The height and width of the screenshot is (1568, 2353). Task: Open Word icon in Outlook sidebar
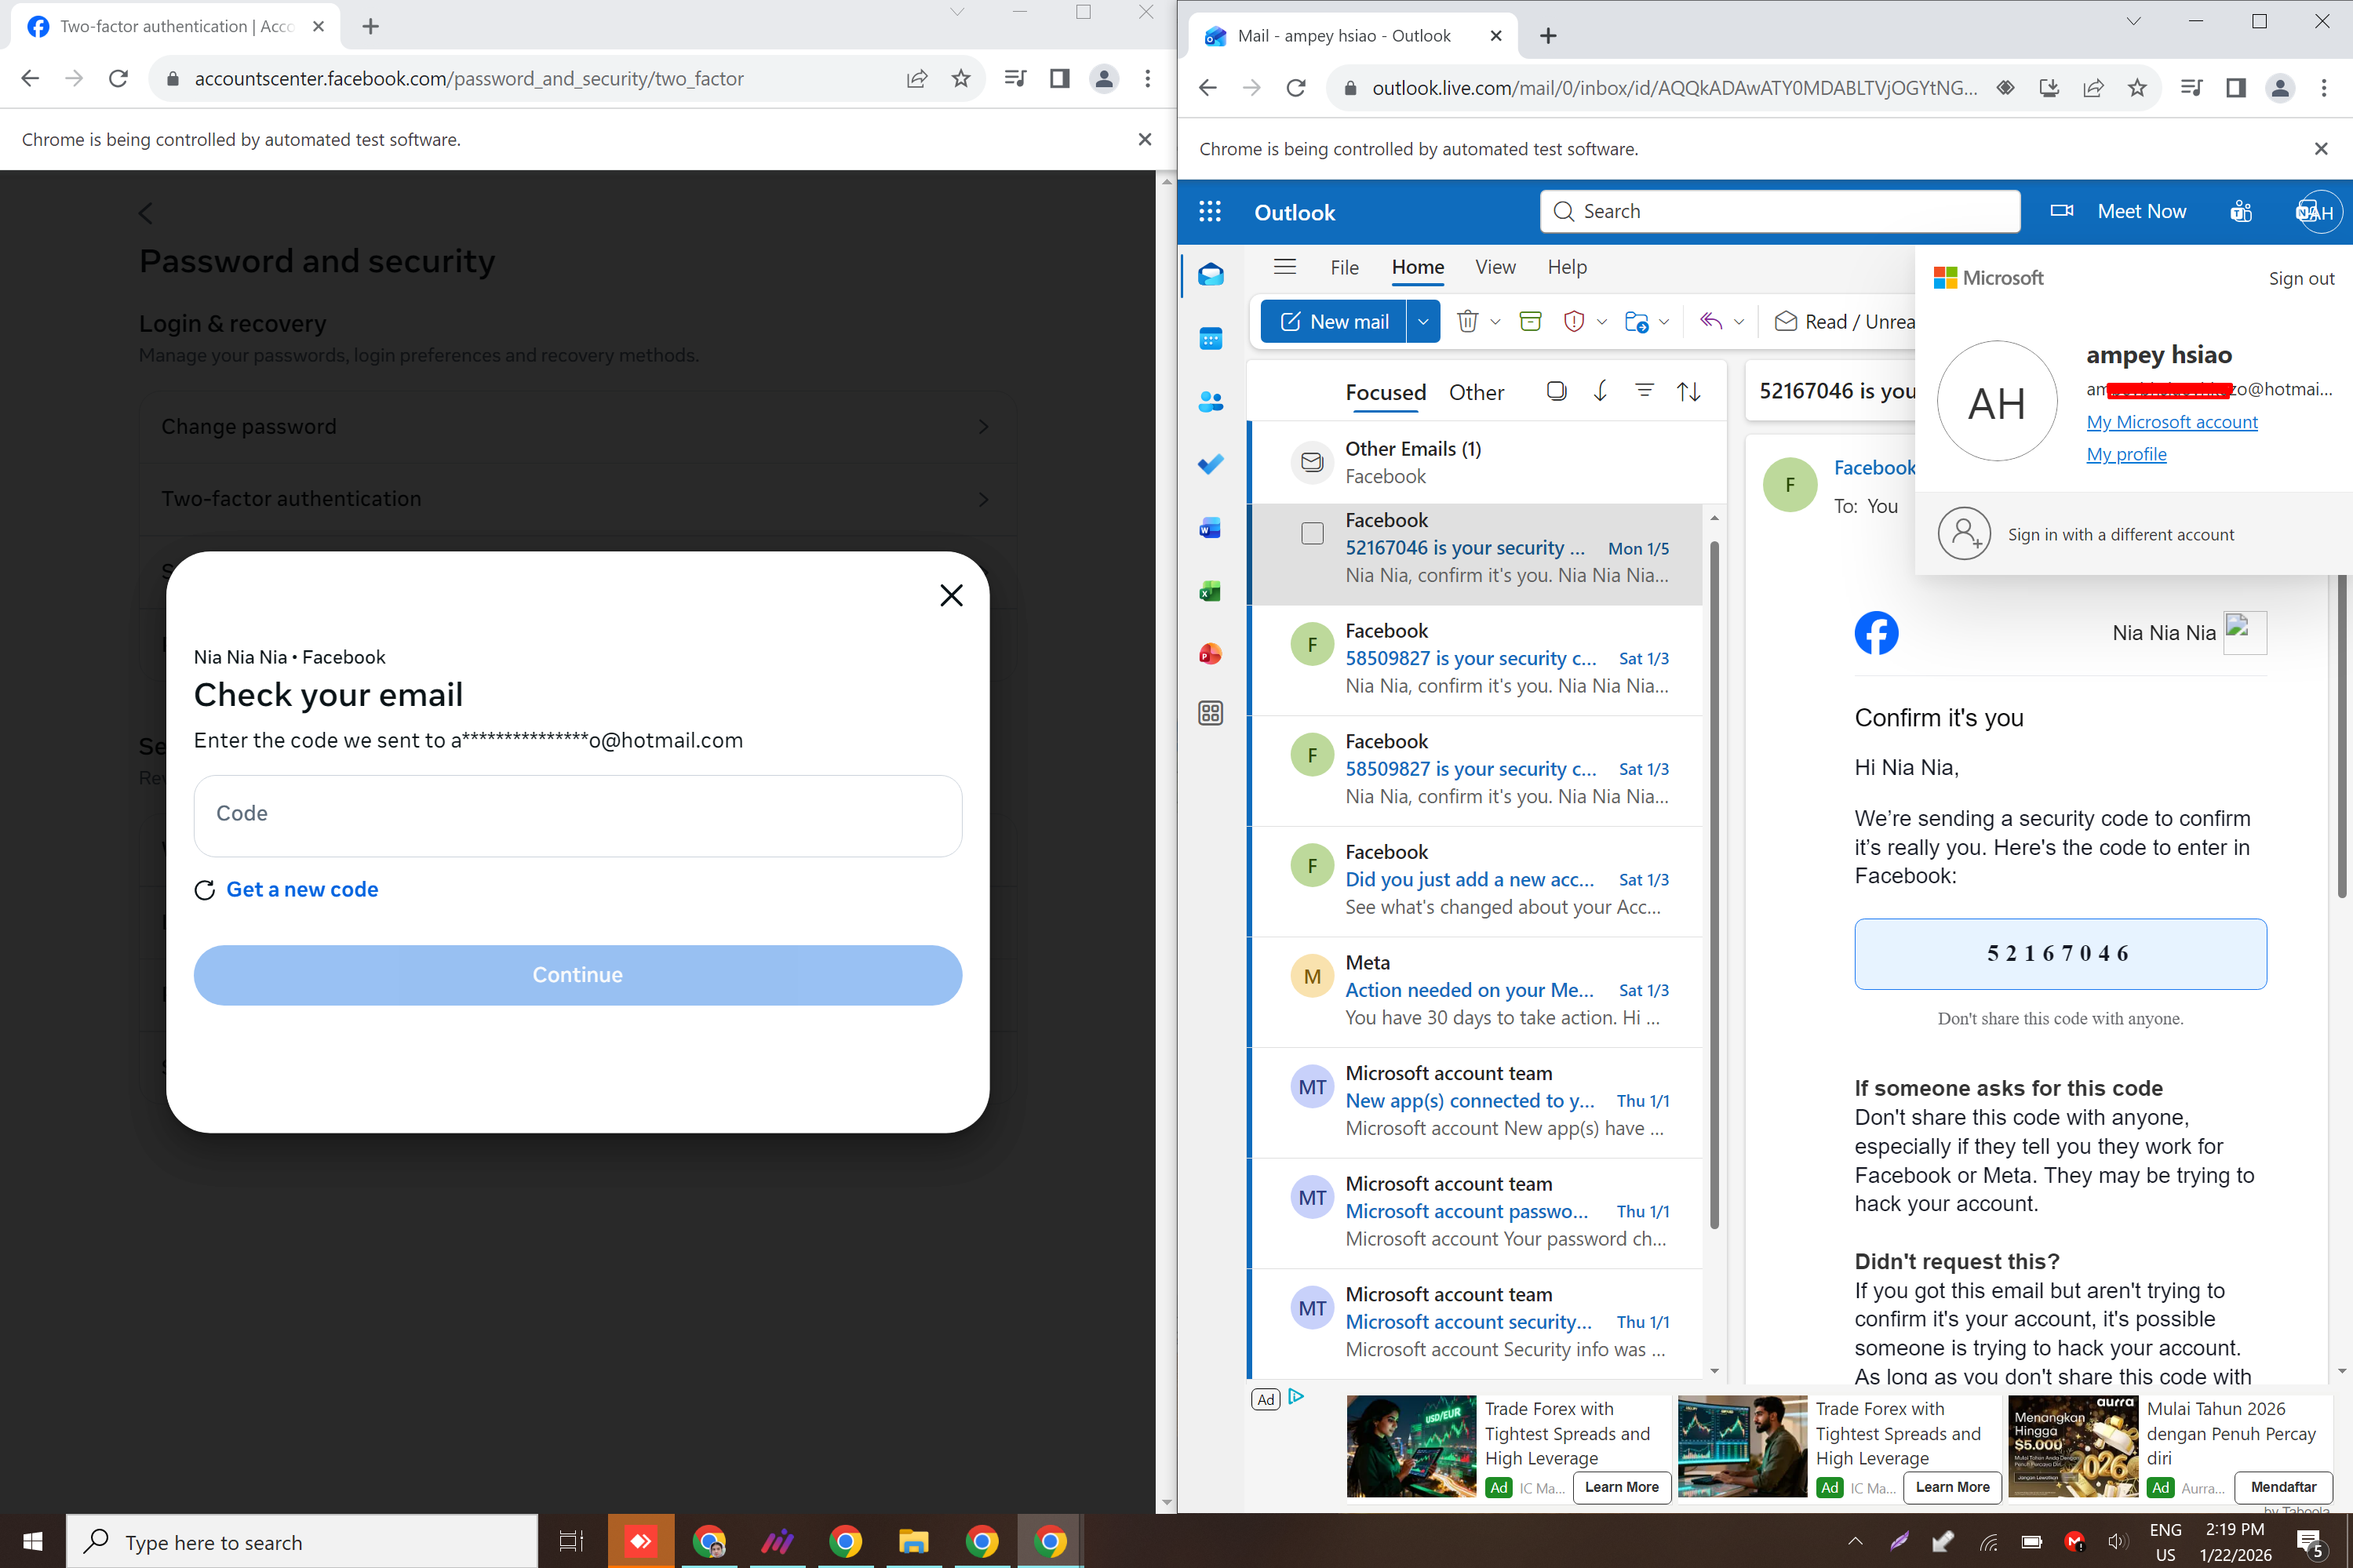click(1210, 528)
